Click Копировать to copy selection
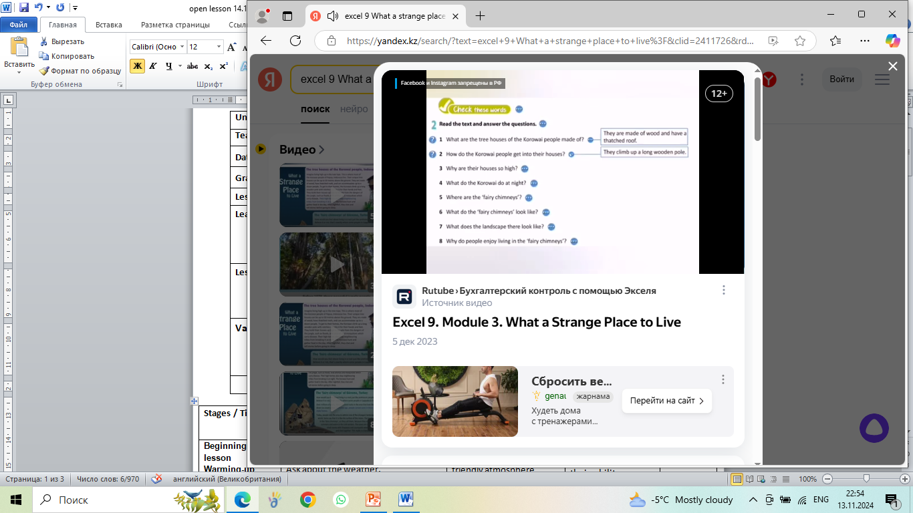Image resolution: width=913 pixels, height=513 pixels. pyautogui.click(x=67, y=56)
